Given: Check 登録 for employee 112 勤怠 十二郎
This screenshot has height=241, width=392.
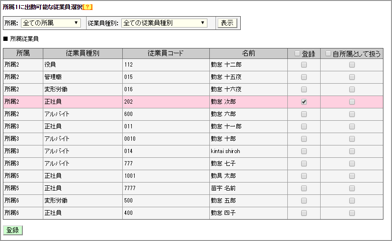Looking at the screenshot, I should pos(304,65).
